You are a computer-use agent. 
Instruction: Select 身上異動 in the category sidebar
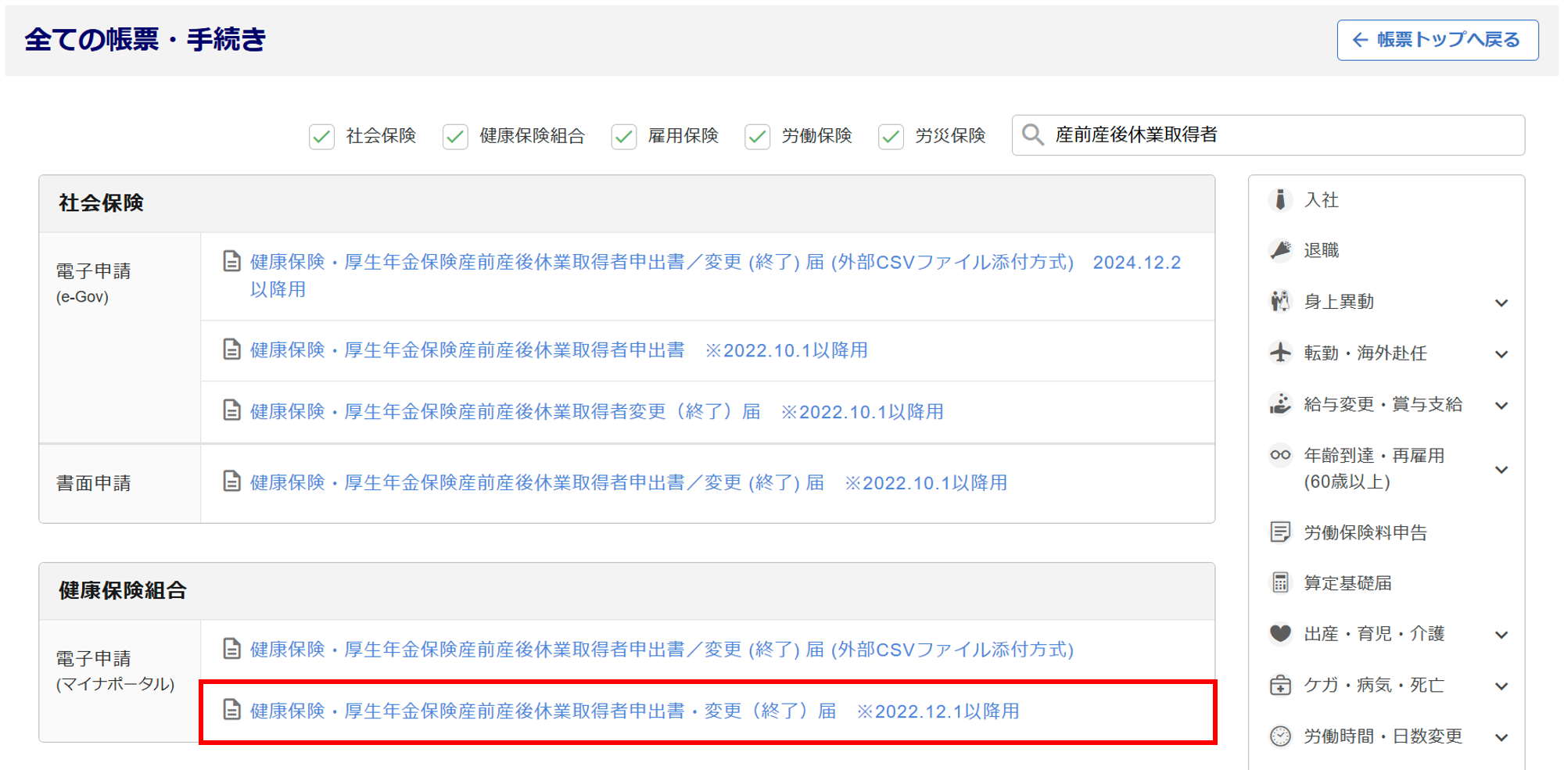coord(1339,302)
